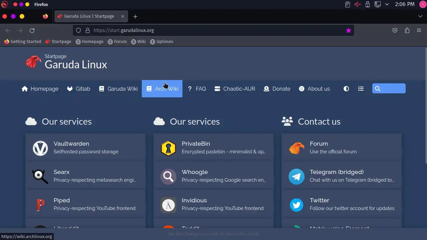Open the Garuda Wiki navigation item
Image resolution: width=427 pixels, height=240 pixels.
pyautogui.click(x=118, y=89)
